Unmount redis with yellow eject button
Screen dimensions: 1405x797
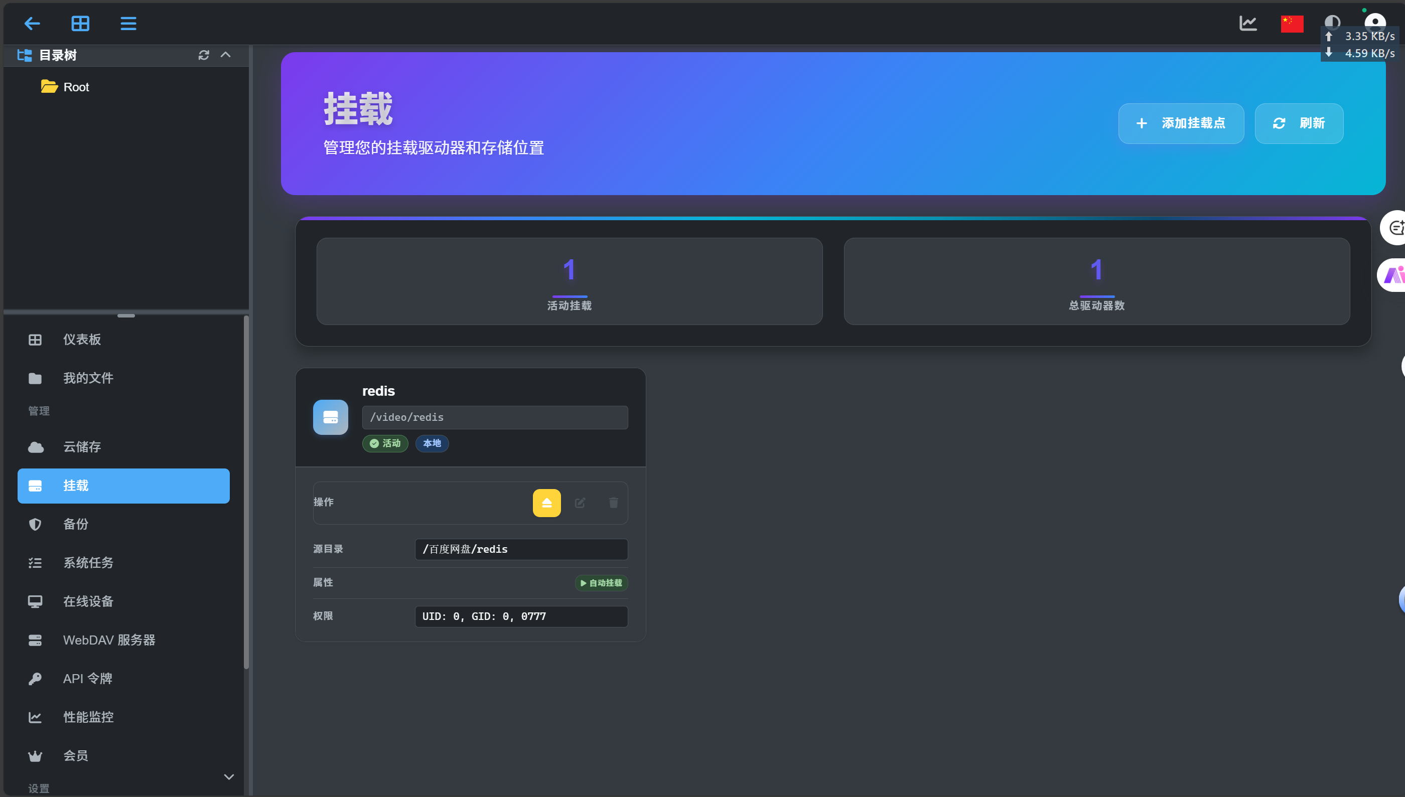[x=546, y=503]
